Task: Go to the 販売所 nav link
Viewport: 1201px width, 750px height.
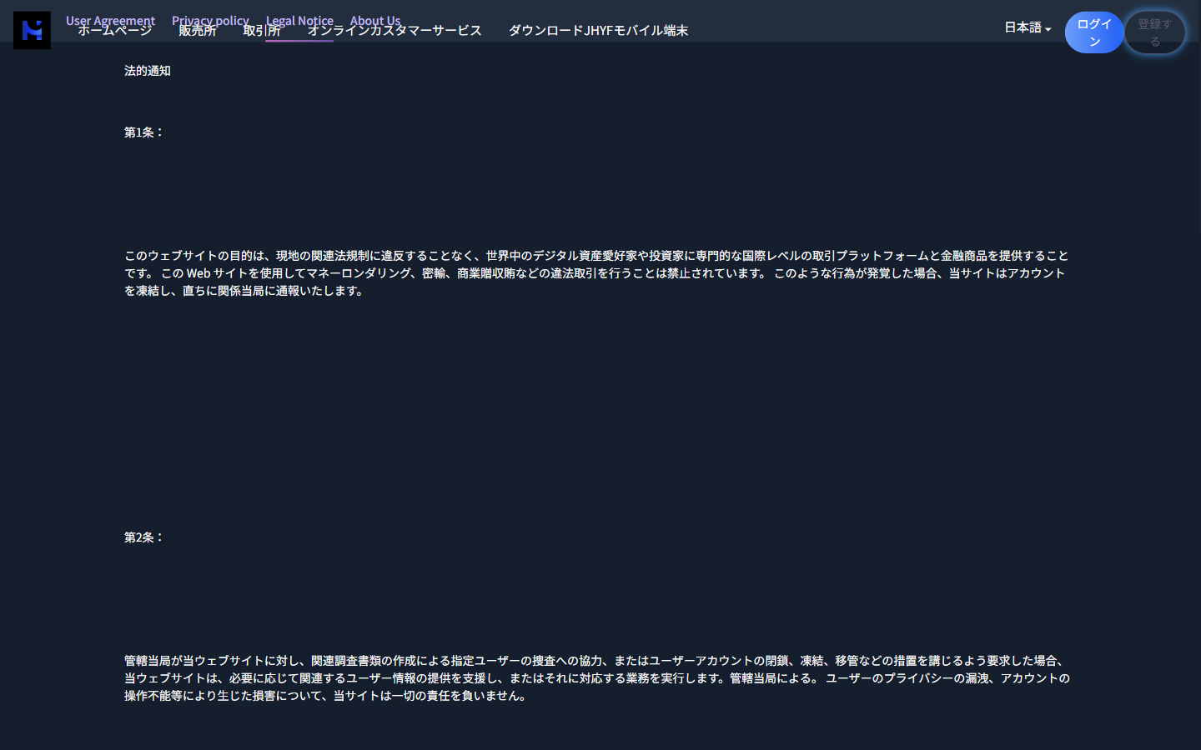Action: pyautogui.click(x=198, y=32)
